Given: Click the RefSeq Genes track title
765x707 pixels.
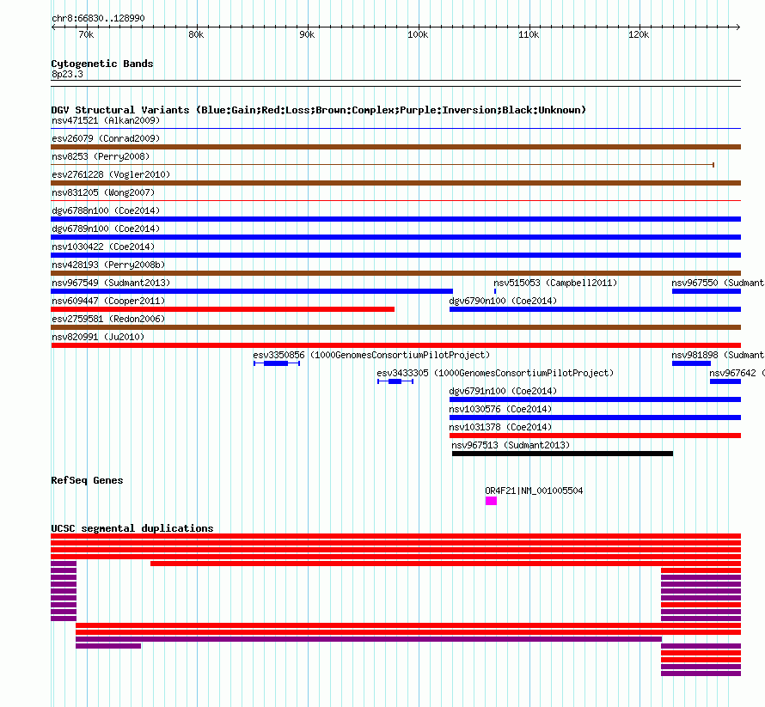Looking at the screenshot, I should tap(87, 480).
